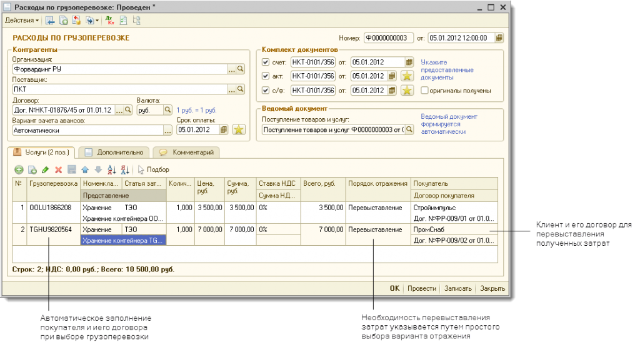Click magnifier to open Форвардинг РУ organization
640x349 pixels.
coord(241,69)
